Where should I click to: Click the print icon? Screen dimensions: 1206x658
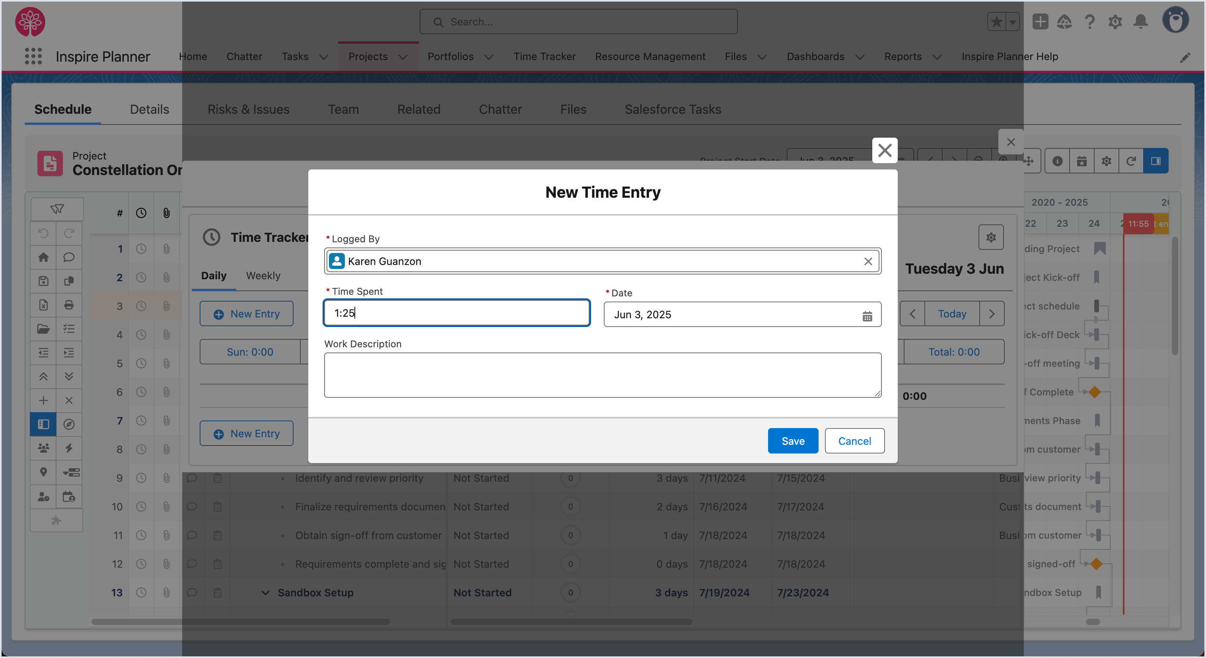69,305
